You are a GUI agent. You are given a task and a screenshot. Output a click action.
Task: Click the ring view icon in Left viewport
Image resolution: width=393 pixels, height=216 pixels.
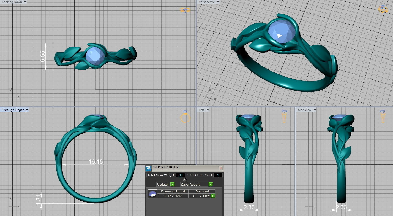(x=285, y=117)
